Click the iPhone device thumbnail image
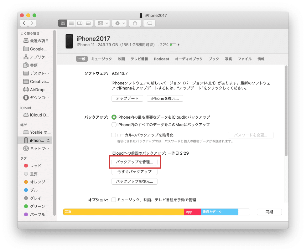306x252 pixels. point(69,41)
